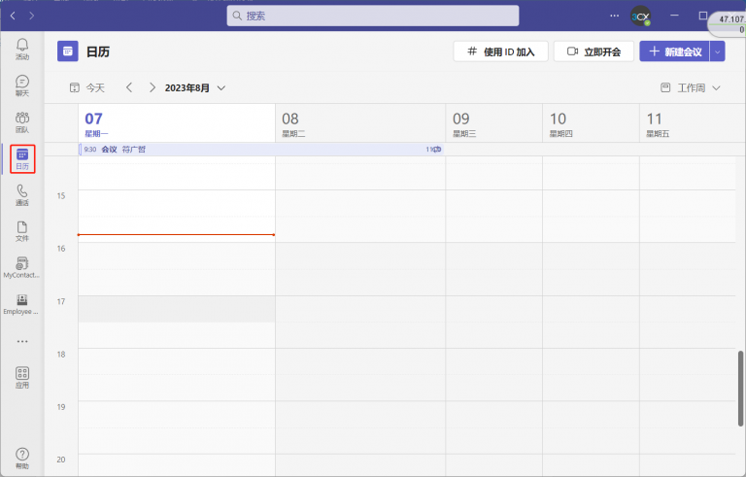
Task: Select the Calendar (日历) sidebar icon
Action: (x=22, y=159)
